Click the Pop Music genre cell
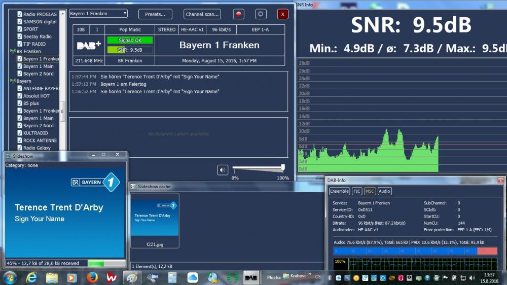Viewport: 507px width, 285px height. pos(130,29)
